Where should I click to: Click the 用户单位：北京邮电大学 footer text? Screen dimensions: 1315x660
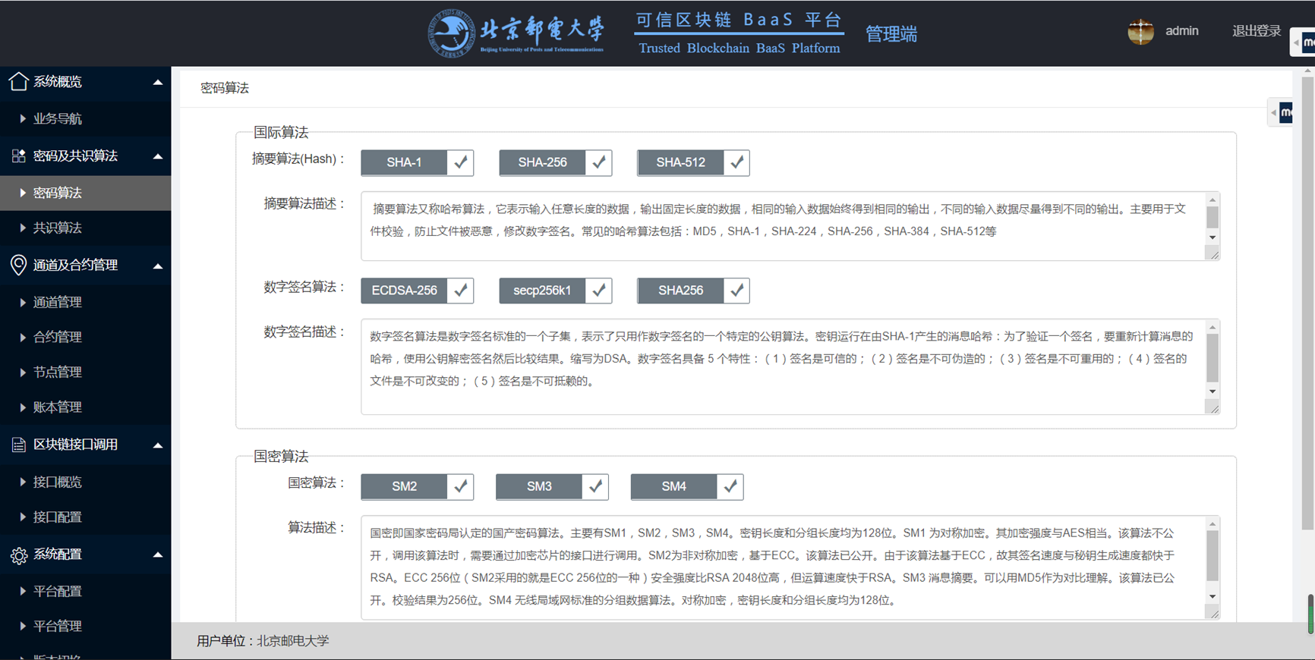click(x=263, y=641)
